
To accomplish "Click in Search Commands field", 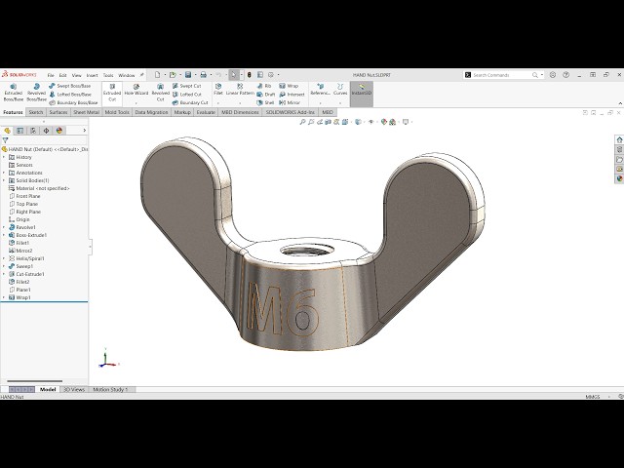I will [501, 75].
